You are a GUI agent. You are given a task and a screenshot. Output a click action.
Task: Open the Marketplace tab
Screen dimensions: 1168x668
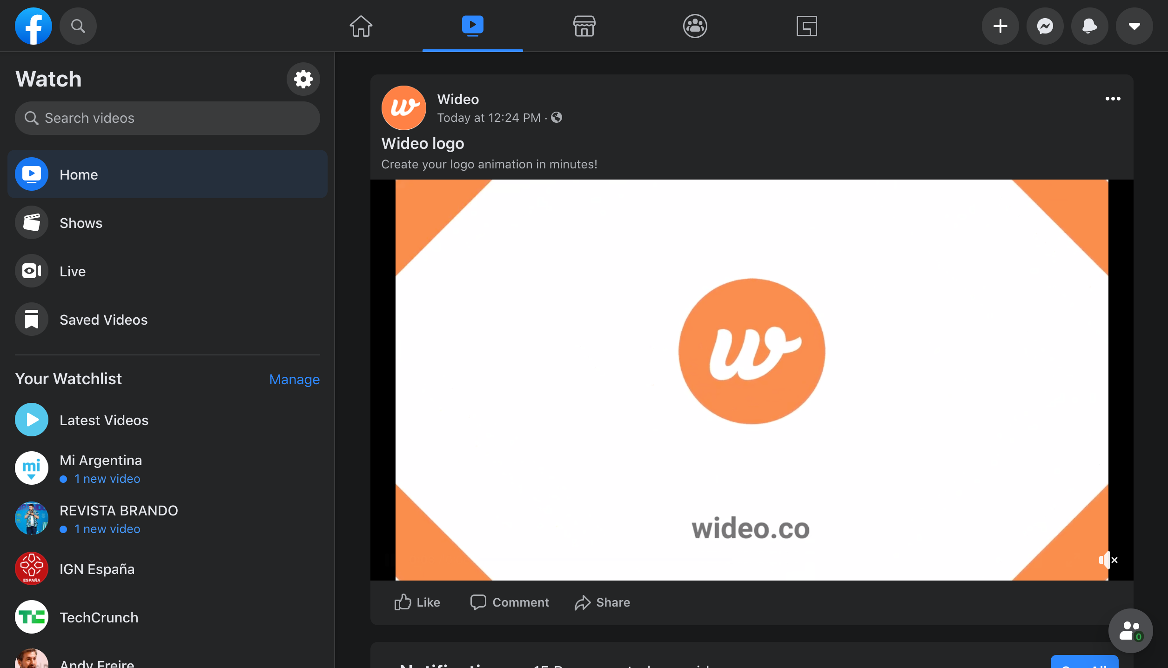click(x=584, y=26)
